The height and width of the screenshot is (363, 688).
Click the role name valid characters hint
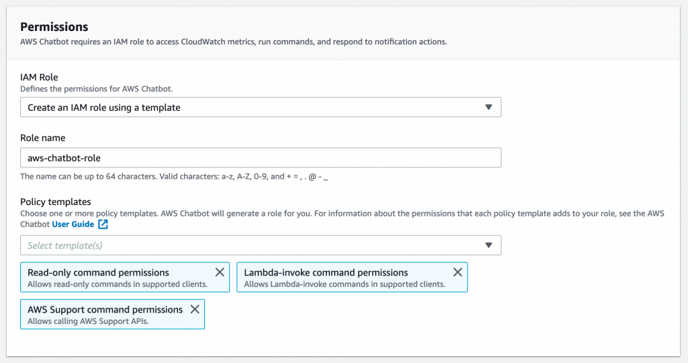coord(174,177)
